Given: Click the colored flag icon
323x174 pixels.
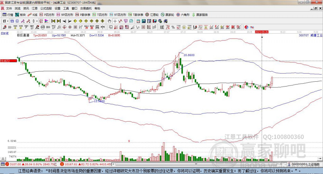Looking at the screenshot, I should [x=47, y=21].
